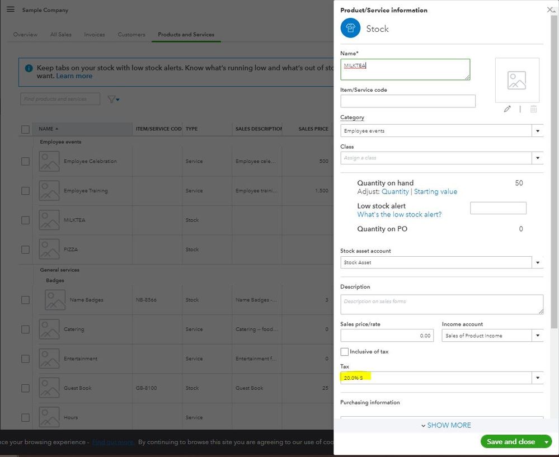Viewport: 559px width, 457px height.
Task: Open the hamburger navigation menu
Action: (x=11, y=10)
